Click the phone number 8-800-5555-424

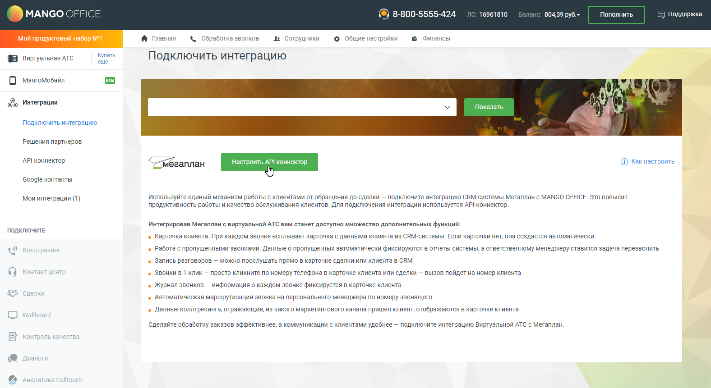[424, 14]
